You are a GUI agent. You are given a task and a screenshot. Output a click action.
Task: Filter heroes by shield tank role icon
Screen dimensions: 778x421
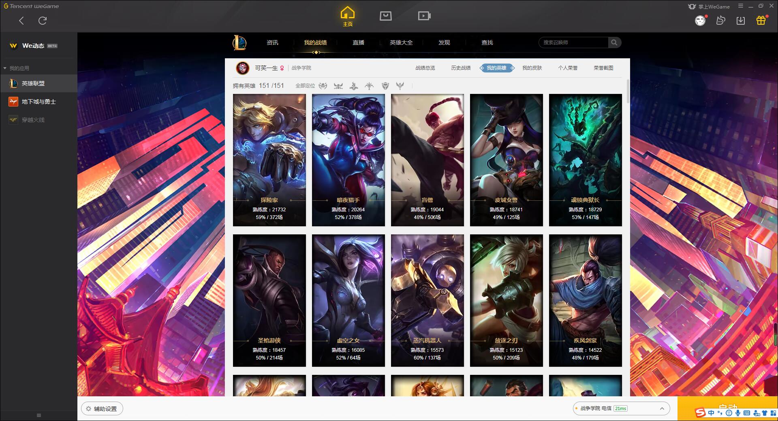(385, 86)
